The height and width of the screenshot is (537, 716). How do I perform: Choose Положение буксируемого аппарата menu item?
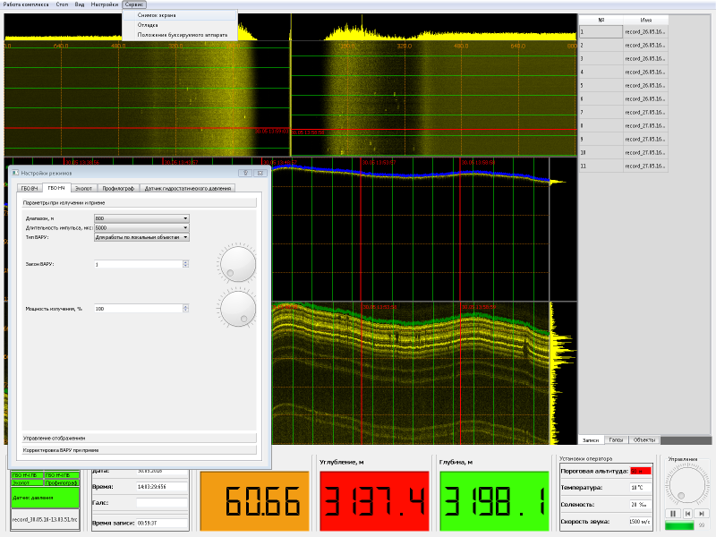(180, 35)
